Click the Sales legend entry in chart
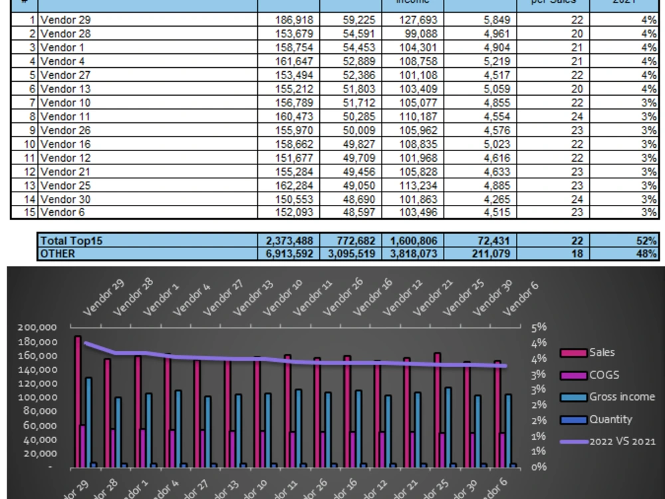This screenshot has height=499, width=665. pyautogui.click(x=587, y=353)
